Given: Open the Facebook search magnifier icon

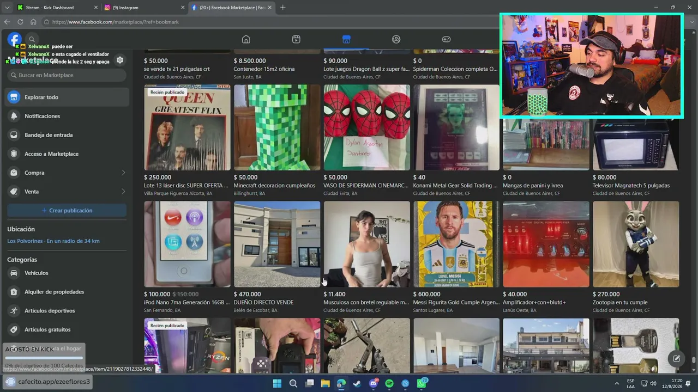Looking at the screenshot, I should coord(32,39).
